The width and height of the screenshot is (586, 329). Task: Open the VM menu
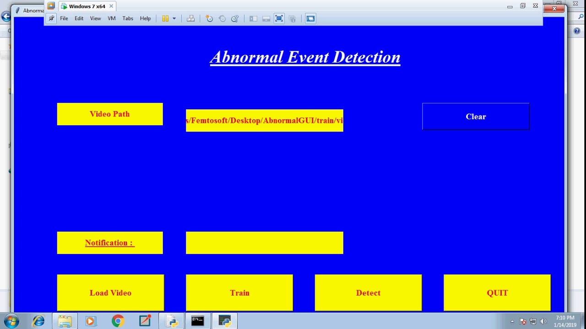pyautogui.click(x=112, y=19)
